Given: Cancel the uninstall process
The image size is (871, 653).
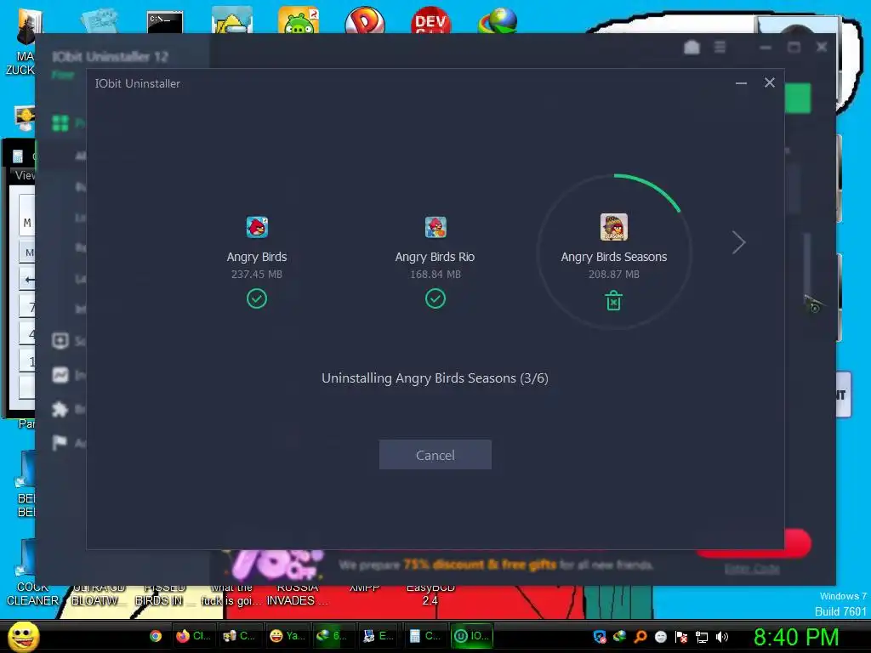Looking at the screenshot, I should 435,455.
